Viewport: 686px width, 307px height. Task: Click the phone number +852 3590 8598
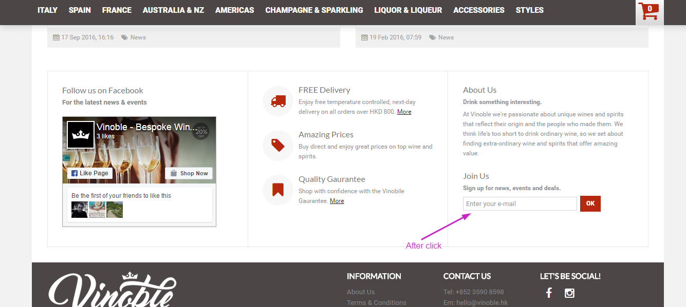(x=480, y=292)
